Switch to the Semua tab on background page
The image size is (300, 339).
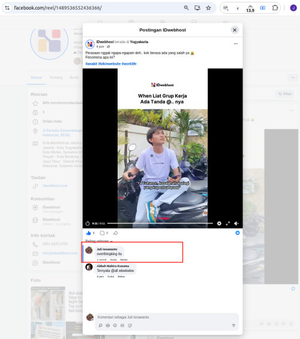(x=37, y=78)
